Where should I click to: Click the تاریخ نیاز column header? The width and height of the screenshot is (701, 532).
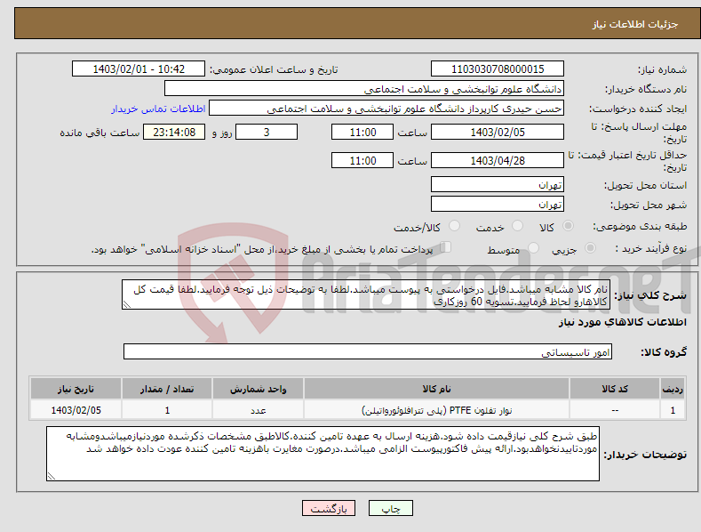click(76, 389)
